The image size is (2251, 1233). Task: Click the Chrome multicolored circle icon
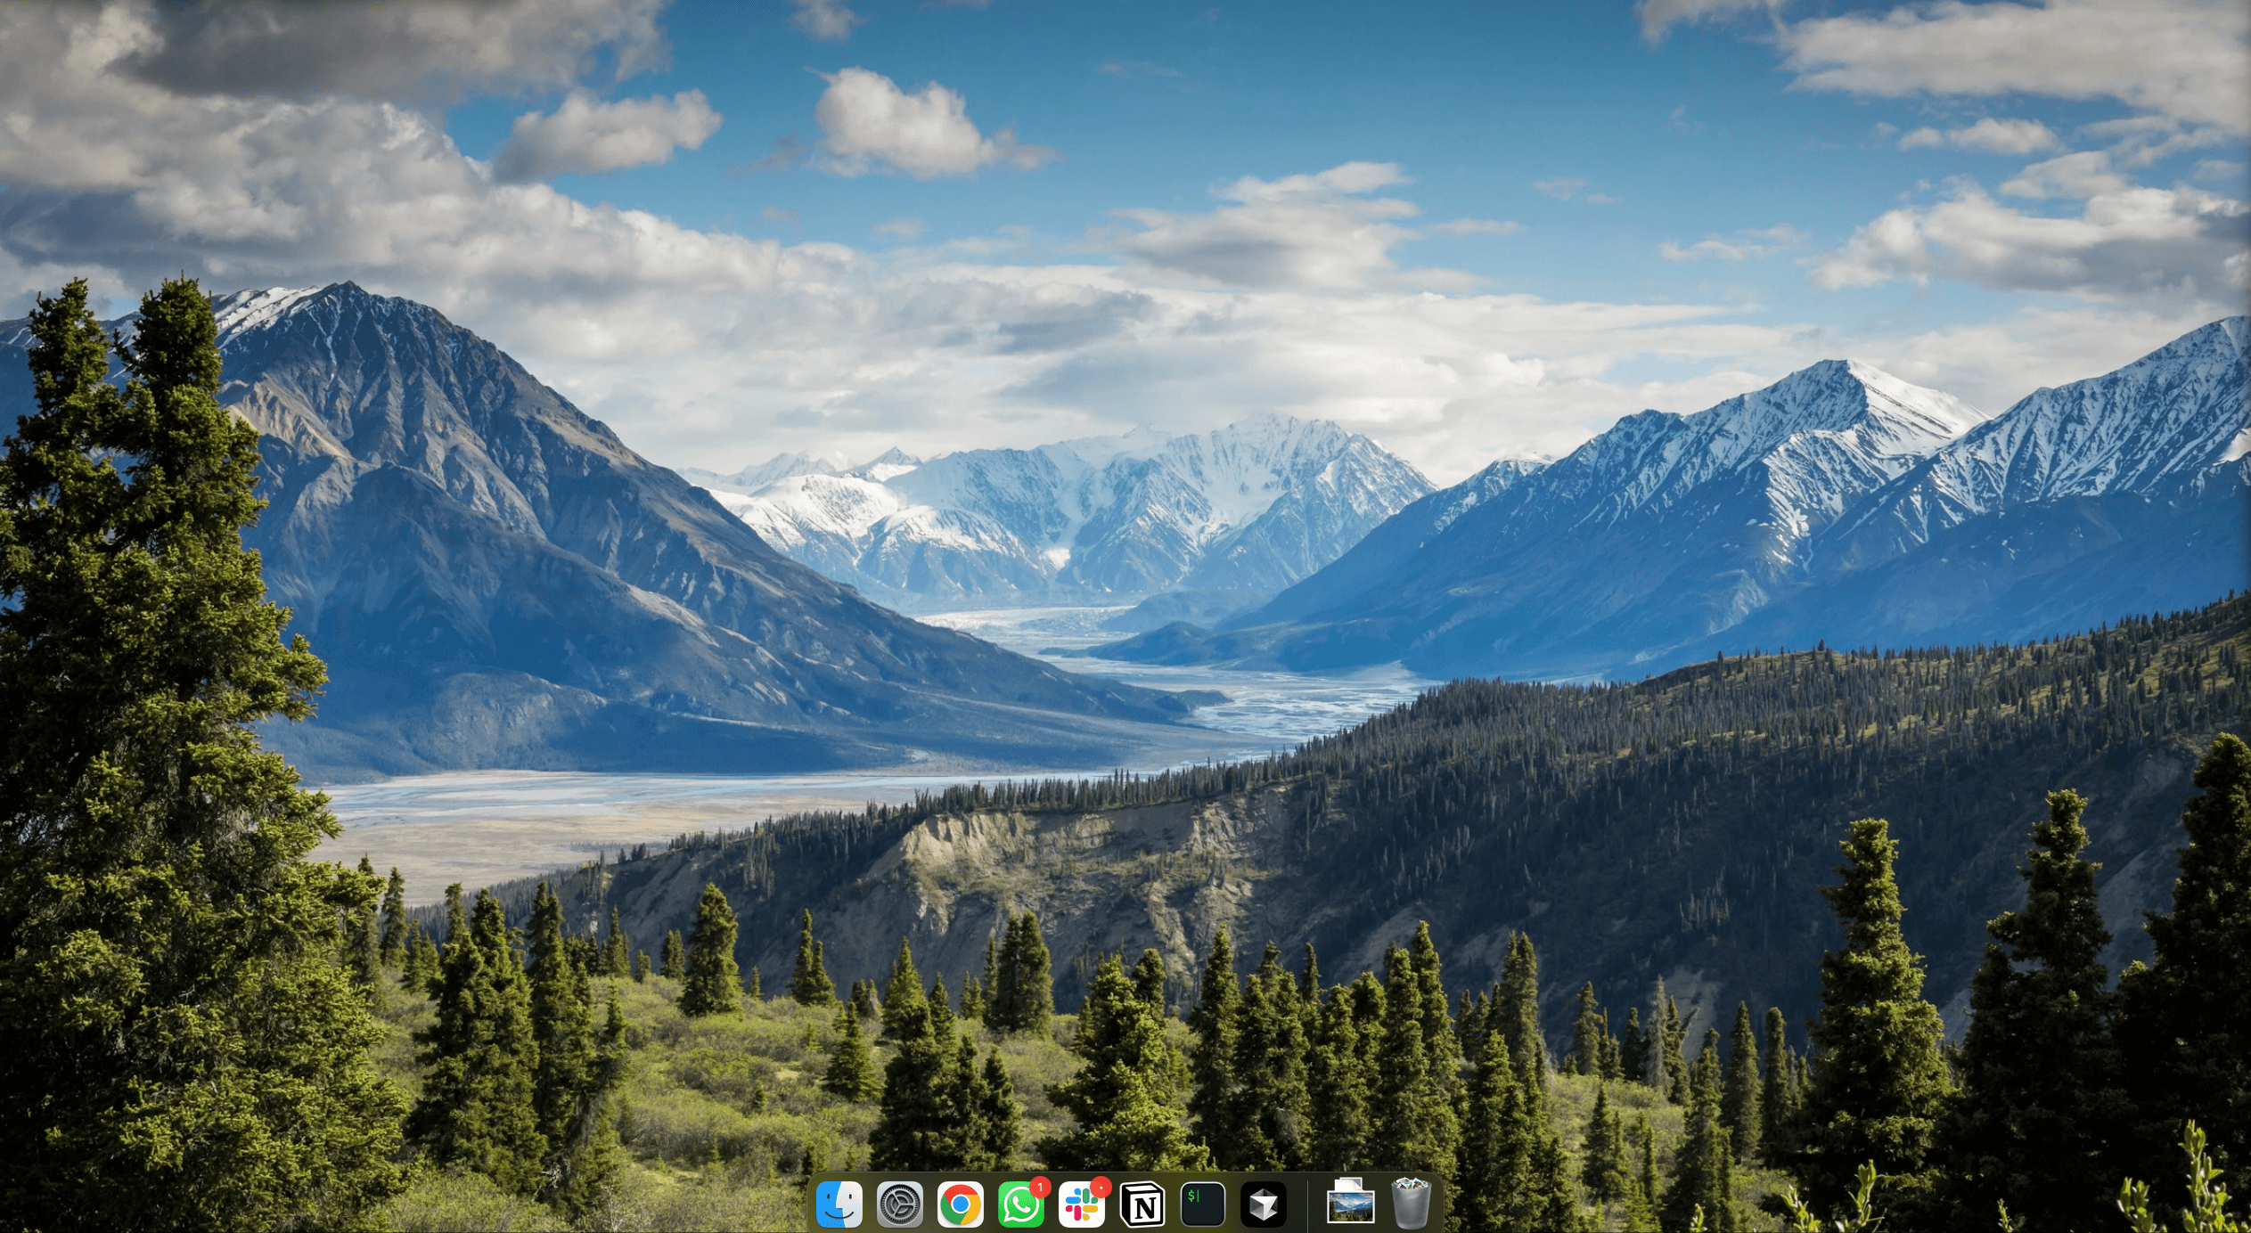pos(961,1204)
